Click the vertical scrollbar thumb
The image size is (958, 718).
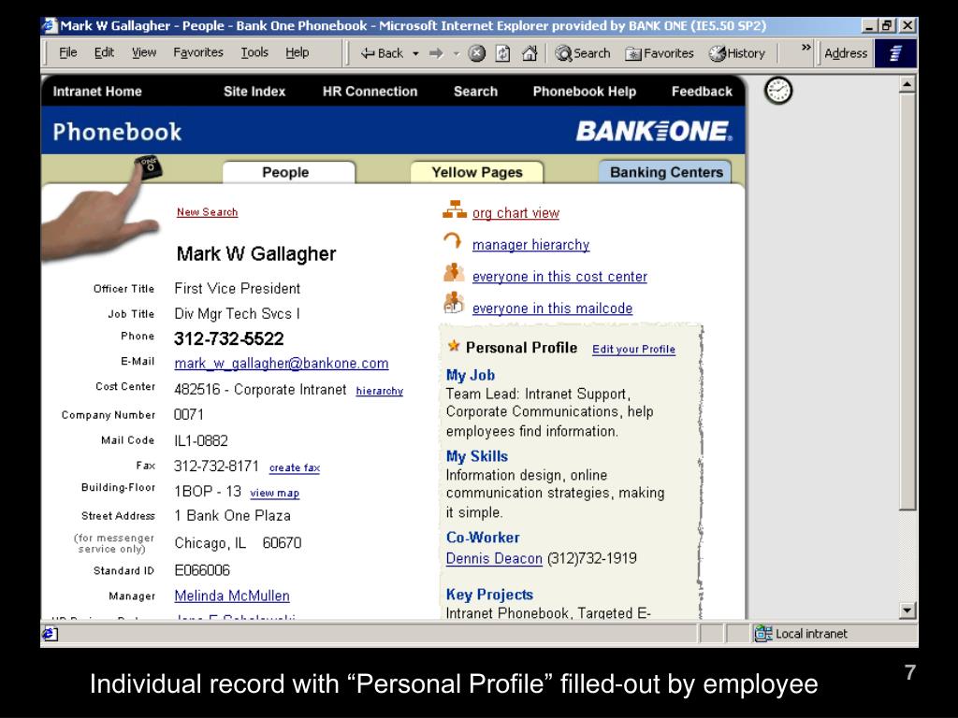click(907, 301)
